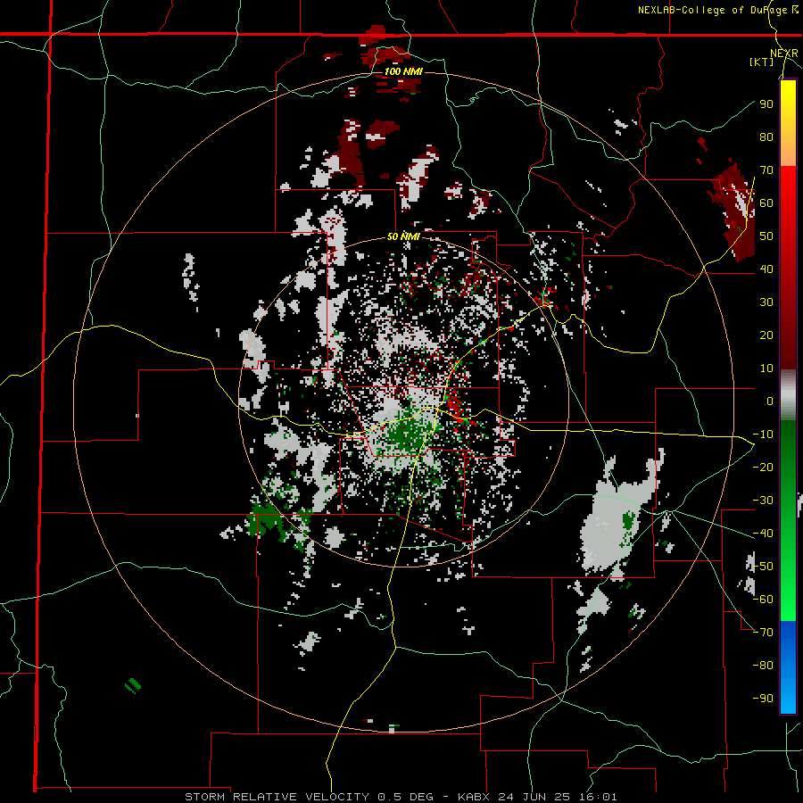
Task: Click the -90 knot label on scale
Action: (x=763, y=699)
